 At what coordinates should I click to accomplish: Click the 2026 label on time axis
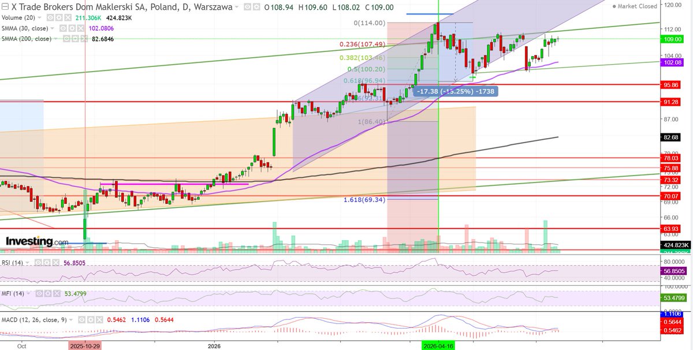[x=214, y=346]
